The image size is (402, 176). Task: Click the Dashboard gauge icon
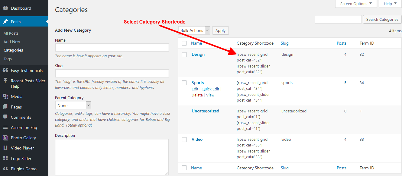(5, 8)
